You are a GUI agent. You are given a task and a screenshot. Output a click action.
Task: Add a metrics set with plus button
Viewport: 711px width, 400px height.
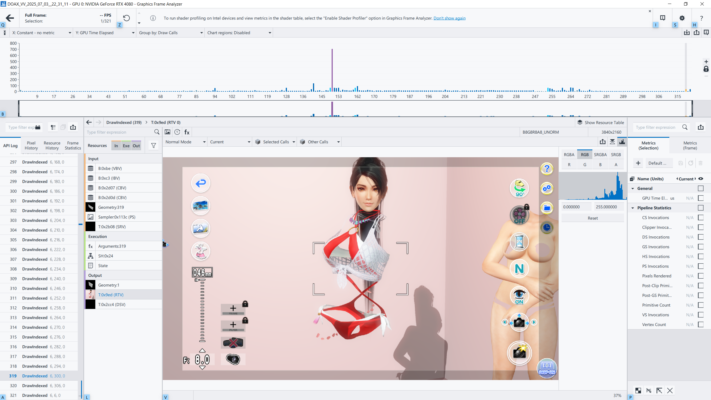pos(638,163)
